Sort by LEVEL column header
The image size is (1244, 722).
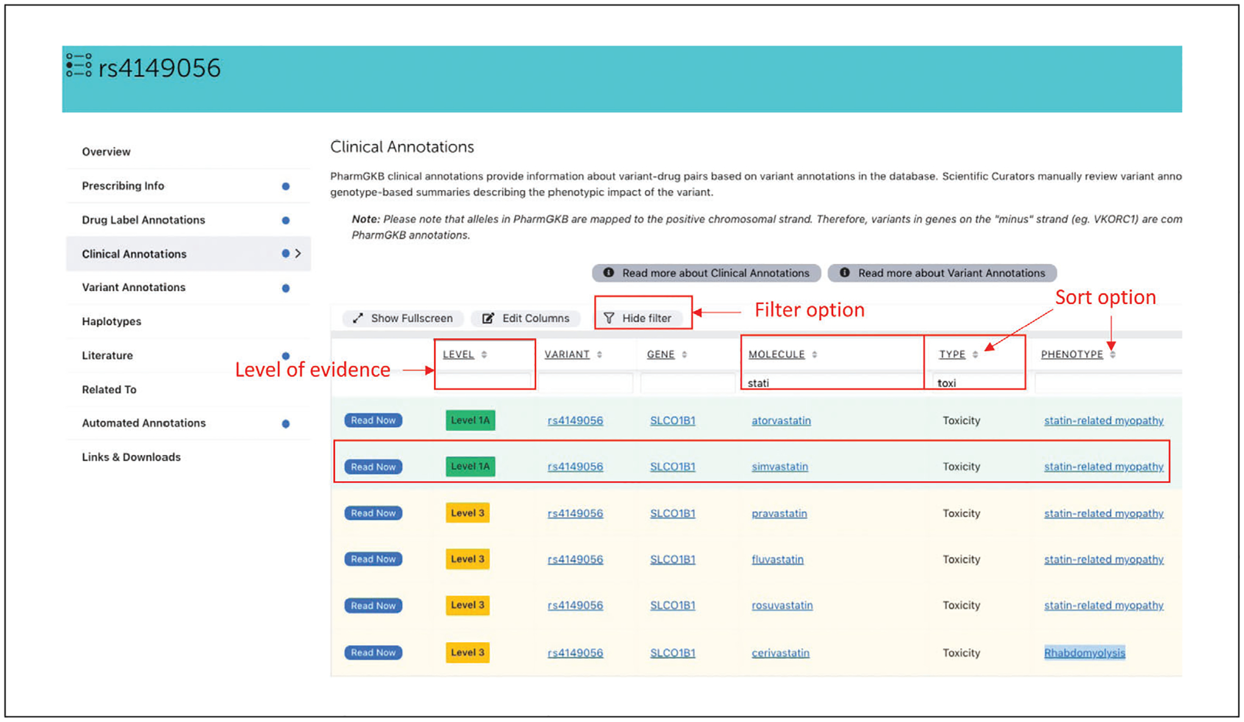coord(459,354)
